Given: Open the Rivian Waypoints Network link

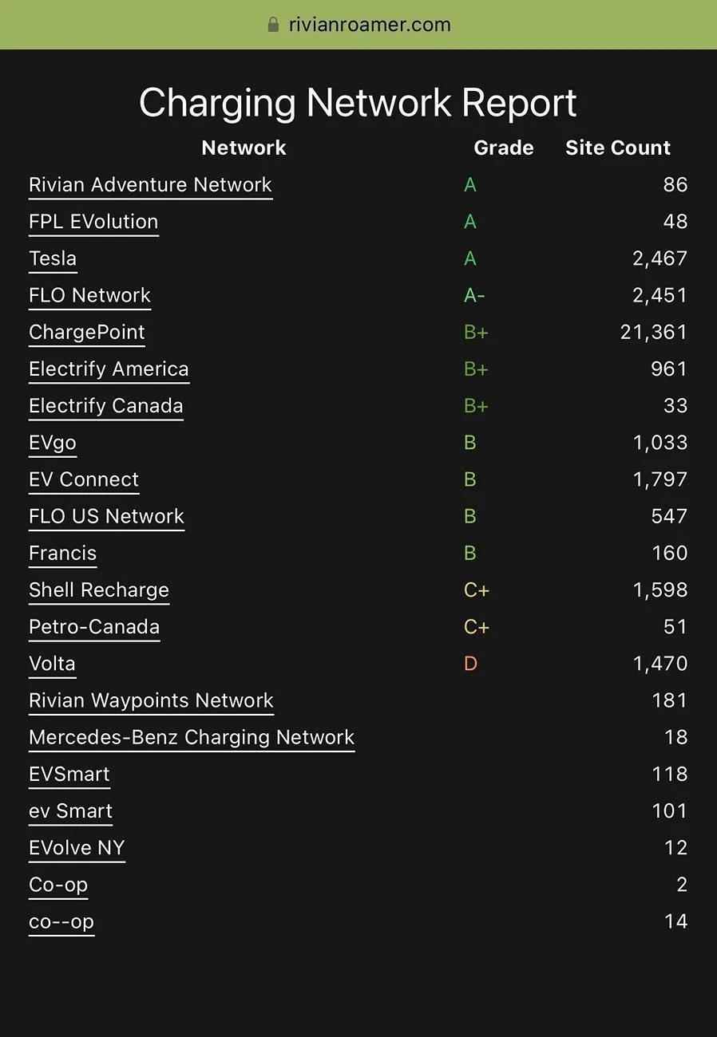Looking at the screenshot, I should (151, 700).
